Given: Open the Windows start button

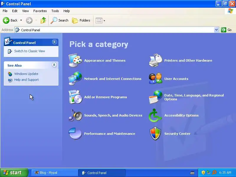Looking at the screenshot, I should tap(14, 173).
